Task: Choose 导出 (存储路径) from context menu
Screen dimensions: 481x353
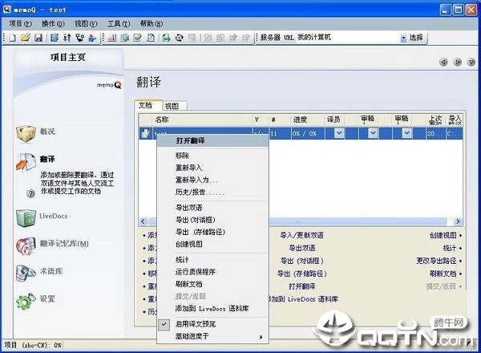Action: click(x=212, y=233)
